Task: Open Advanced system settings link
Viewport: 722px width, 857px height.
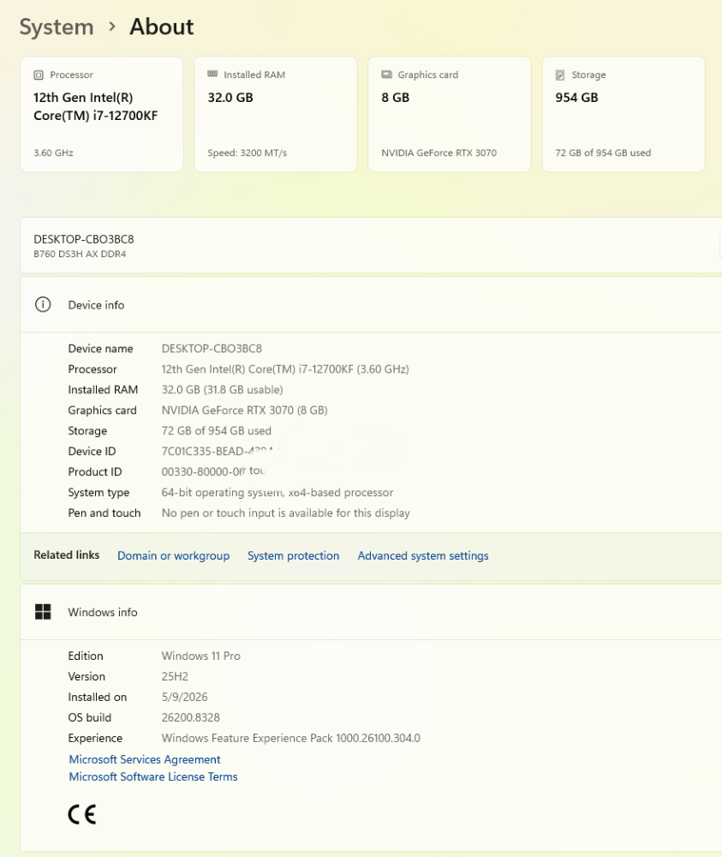Action: click(423, 555)
